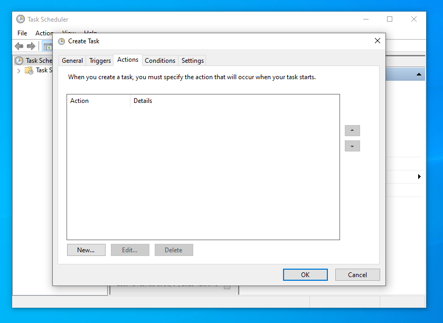This screenshot has width=443, height=323.
Task: Move action down with the down arrow button
Action: click(352, 146)
